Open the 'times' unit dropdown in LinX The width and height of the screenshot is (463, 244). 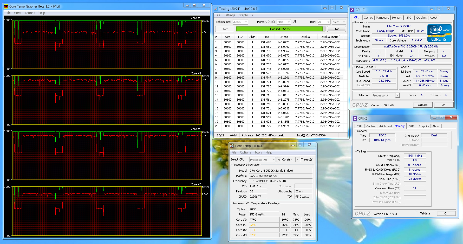344,22
